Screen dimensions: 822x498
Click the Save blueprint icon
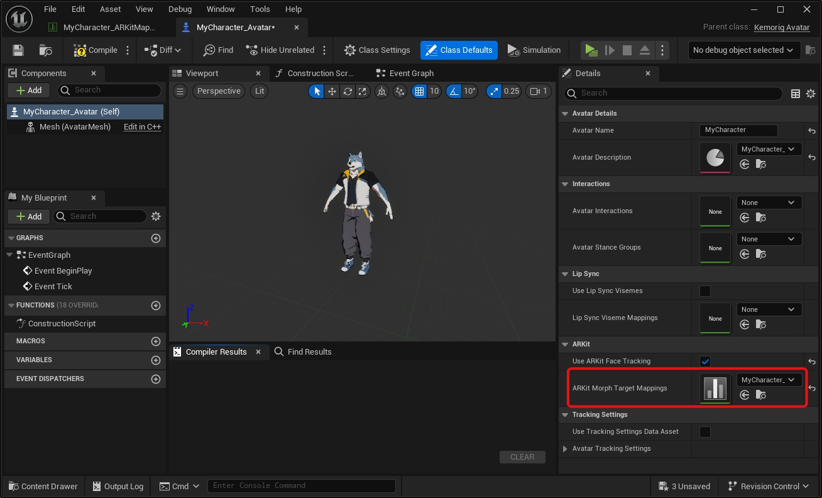pyautogui.click(x=18, y=50)
